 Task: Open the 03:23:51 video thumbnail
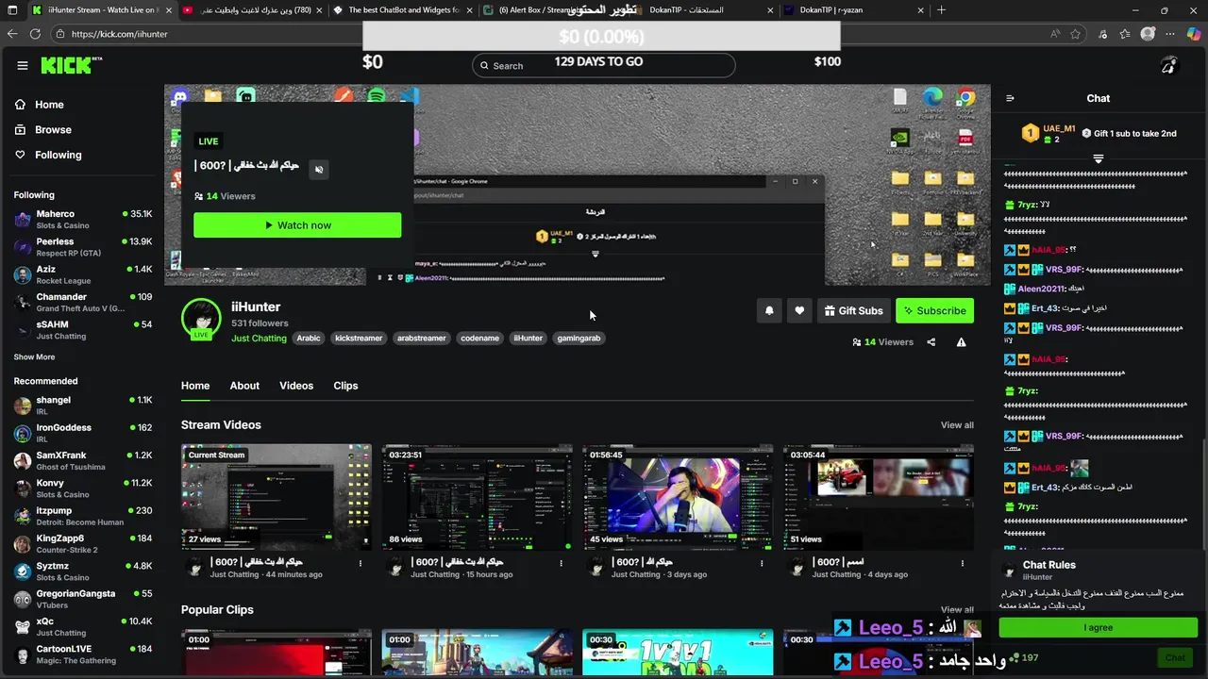[477, 496]
